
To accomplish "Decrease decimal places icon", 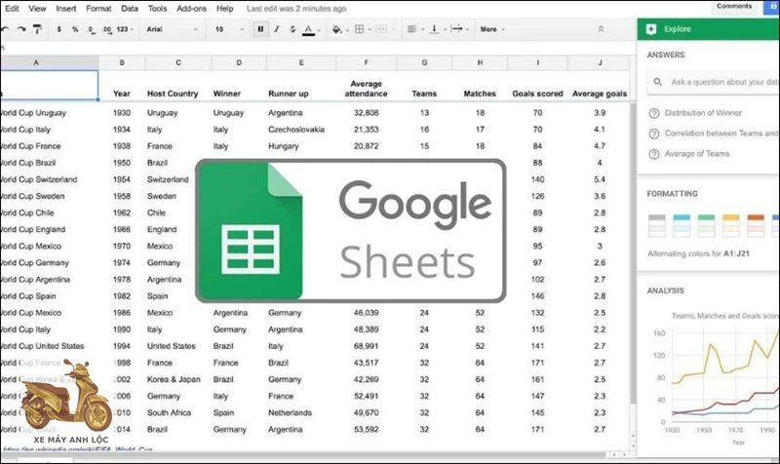I will coord(91,29).
